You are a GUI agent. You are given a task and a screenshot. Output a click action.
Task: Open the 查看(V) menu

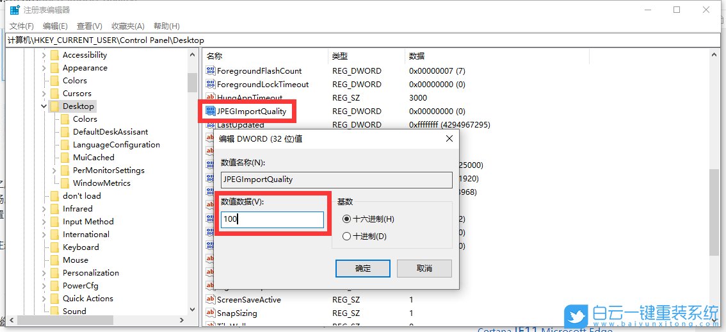pos(90,26)
